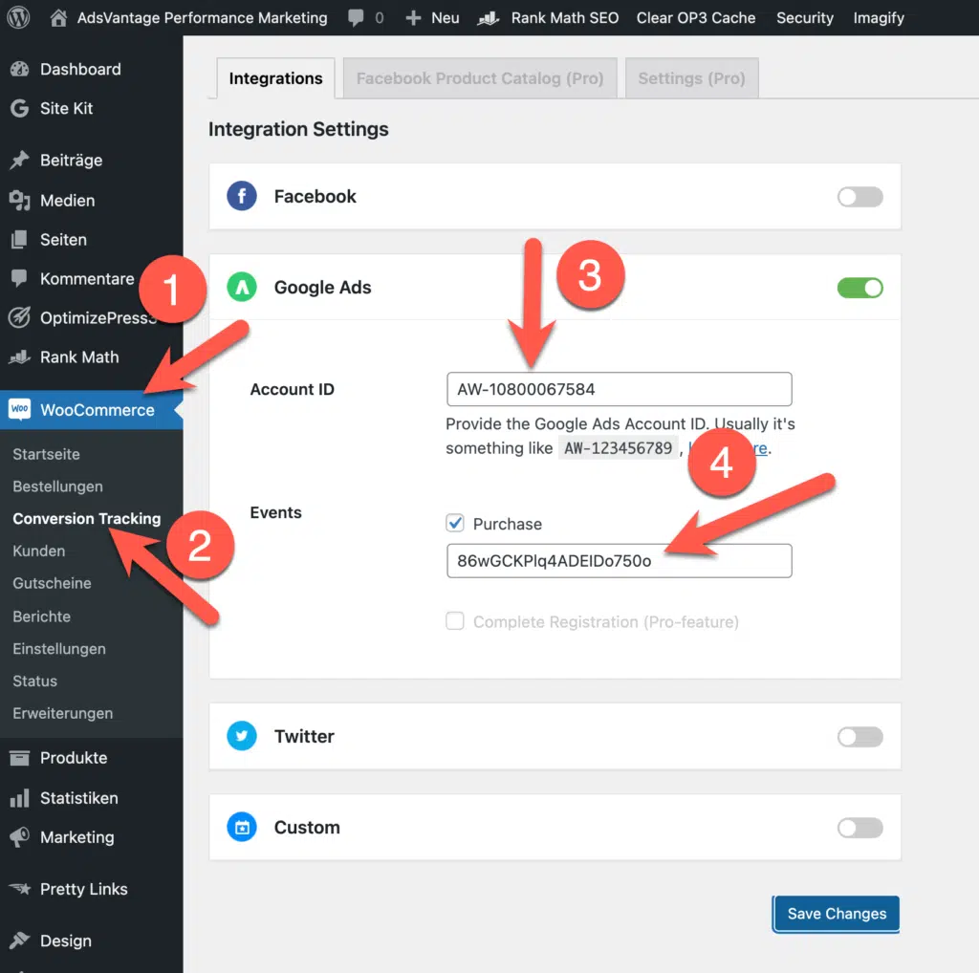Open WooCommerce Startseite submenu
The image size is (979, 973).
[46, 454]
